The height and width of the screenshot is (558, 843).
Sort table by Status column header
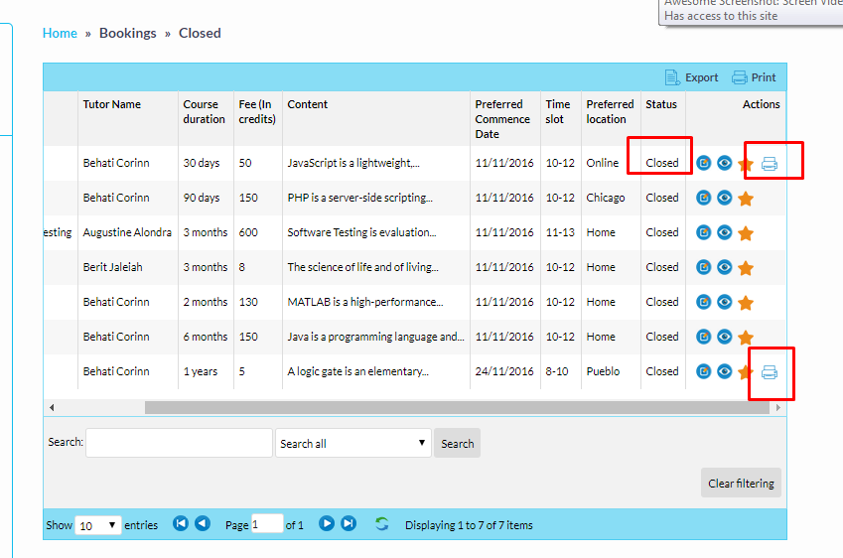click(661, 104)
